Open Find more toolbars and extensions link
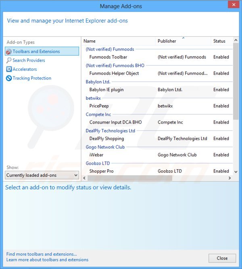Image resolution: width=242 pixels, height=269 pixels. [x=42, y=254]
